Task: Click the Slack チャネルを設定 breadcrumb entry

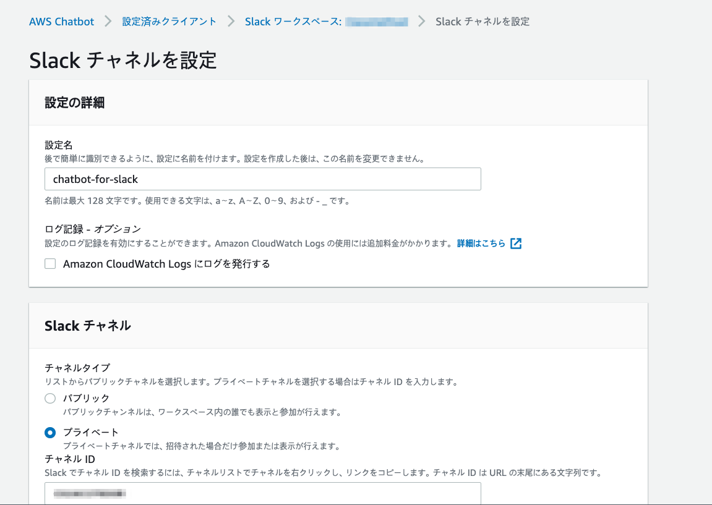Action: click(x=482, y=21)
